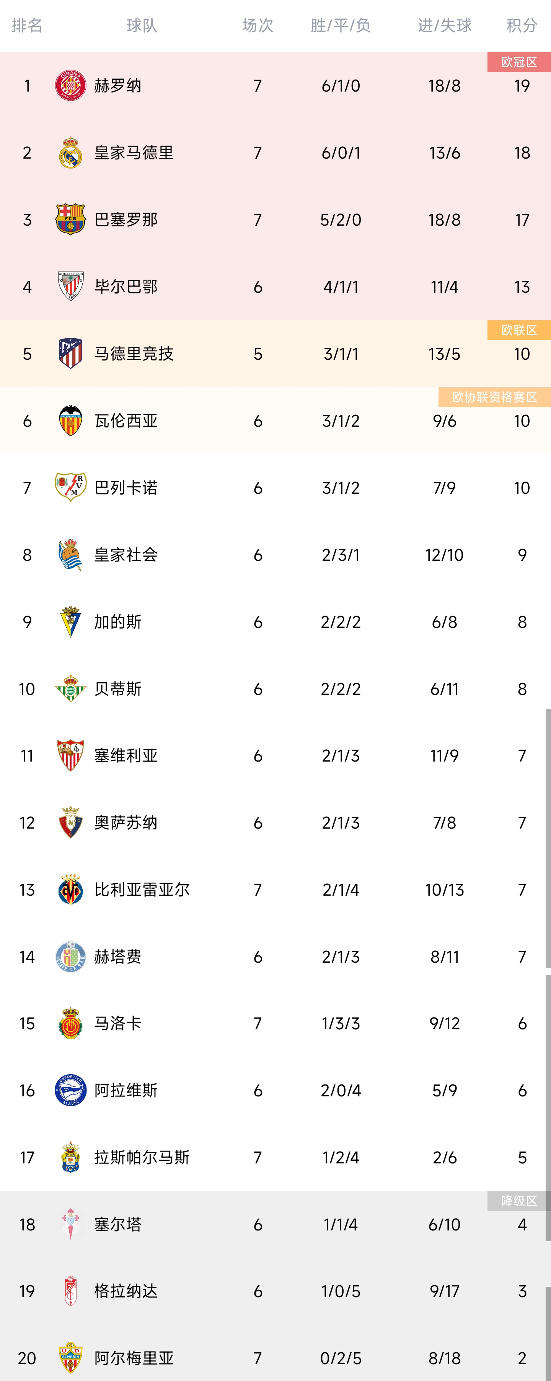Tap the FC Barcelona crest
This screenshot has height=1381, width=551.
tap(70, 219)
